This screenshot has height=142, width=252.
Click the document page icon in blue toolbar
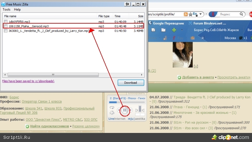[x=153, y=30]
